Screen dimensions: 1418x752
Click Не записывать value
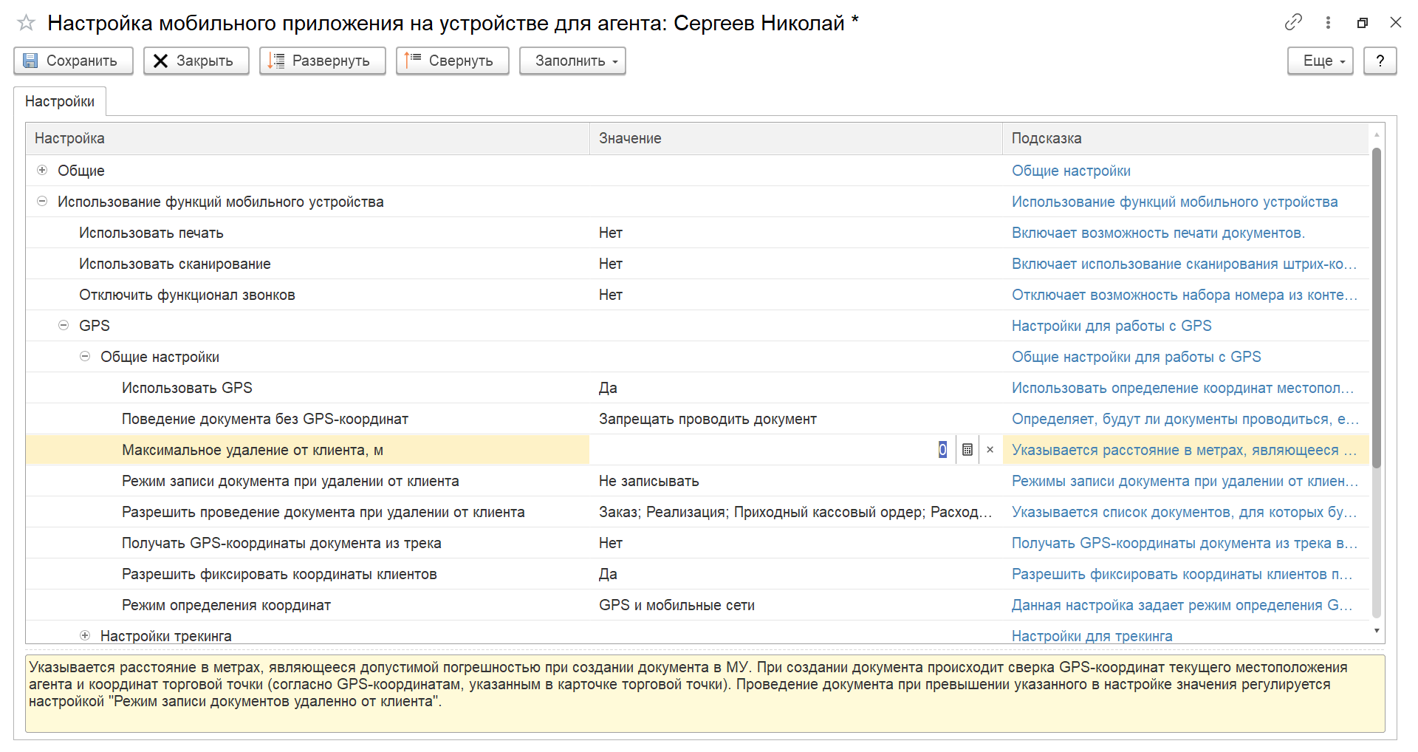648,481
